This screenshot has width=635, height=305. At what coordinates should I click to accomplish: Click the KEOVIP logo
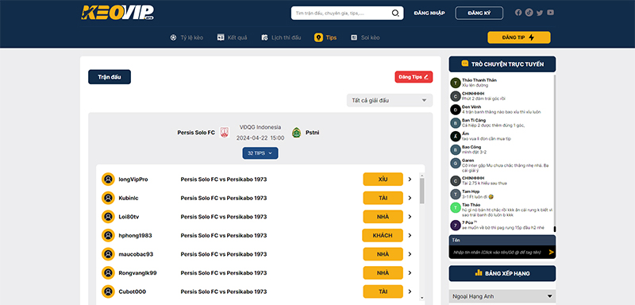point(117,13)
